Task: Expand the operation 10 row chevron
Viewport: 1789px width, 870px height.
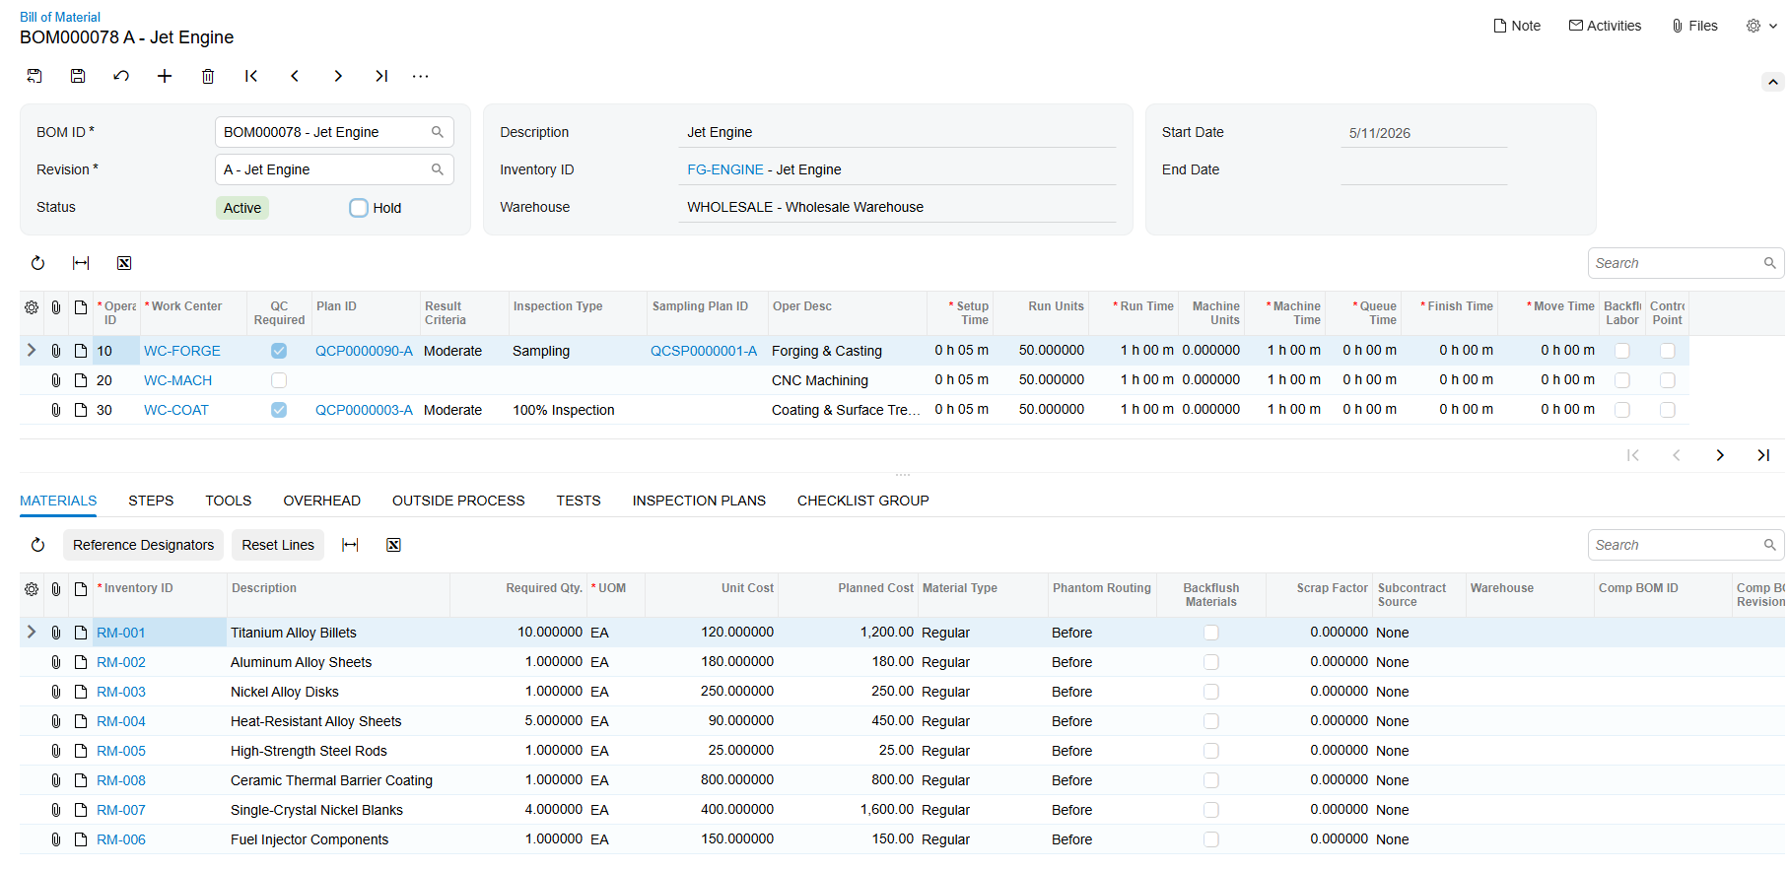Action: tap(31, 350)
